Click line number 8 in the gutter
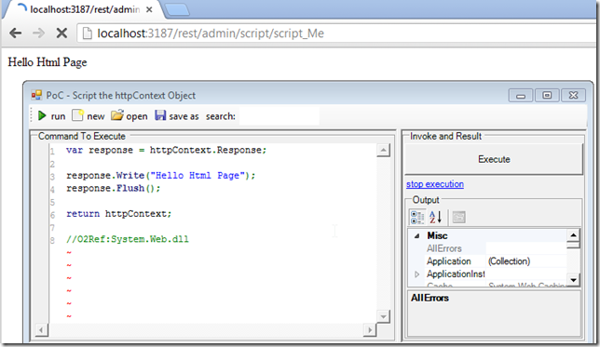Screen dimensions: 600x347 click(52, 240)
